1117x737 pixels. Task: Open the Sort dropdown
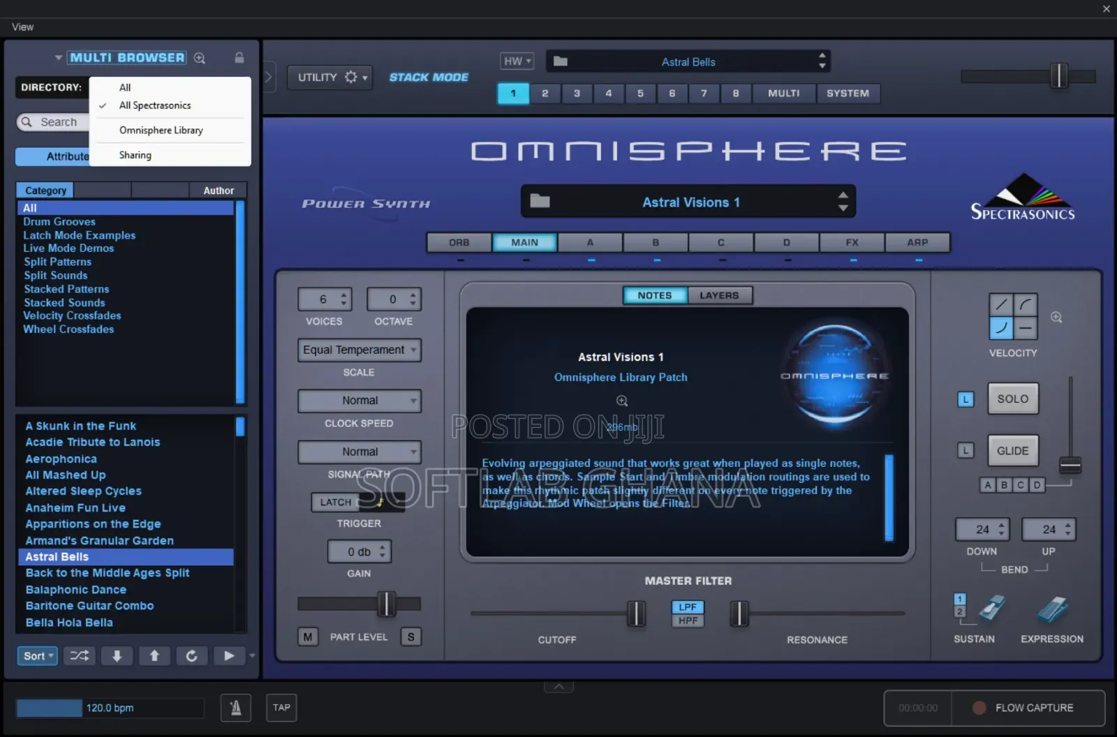tap(37, 656)
